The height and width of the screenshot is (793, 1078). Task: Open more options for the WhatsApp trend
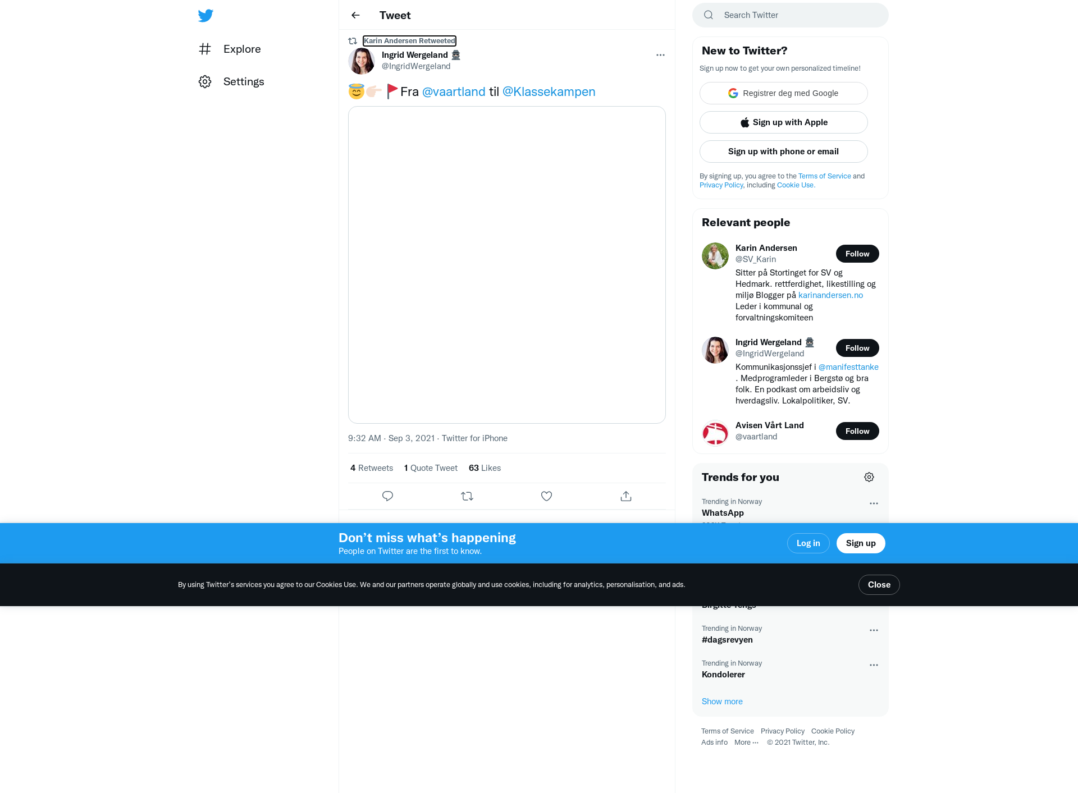[874, 503]
